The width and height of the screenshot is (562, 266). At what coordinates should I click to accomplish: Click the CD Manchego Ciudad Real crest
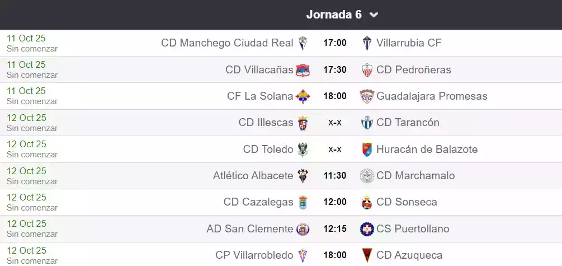pos(303,43)
